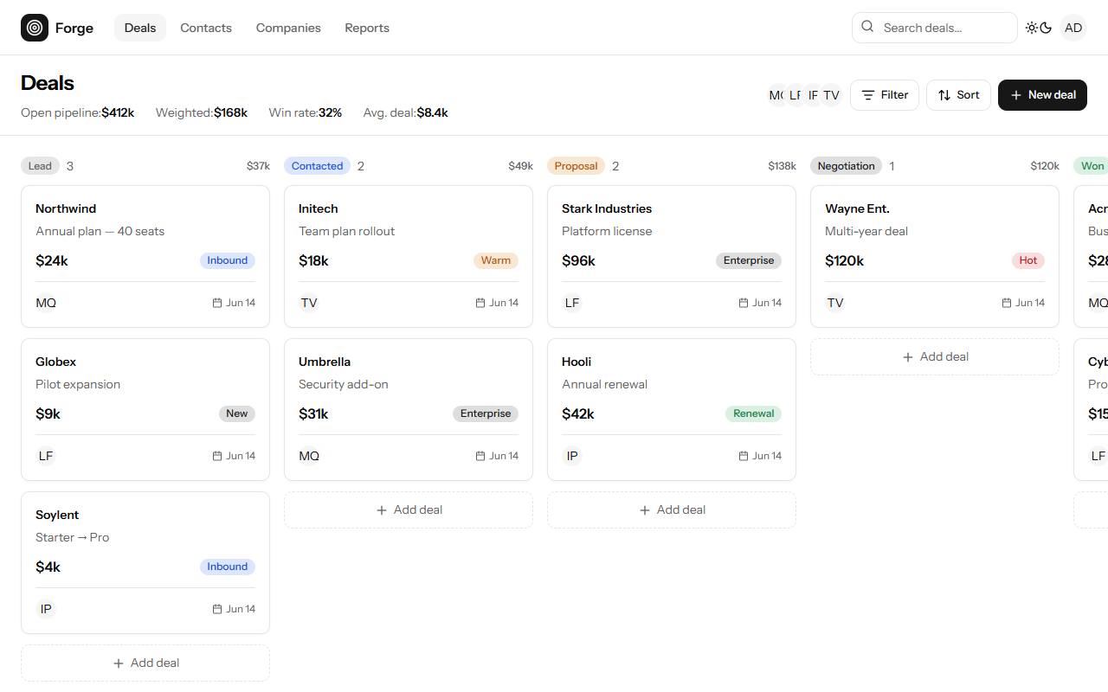The height and width of the screenshot is (692, 1108).
Task: Click calendar icon on Soylent card
Action: 217,609
